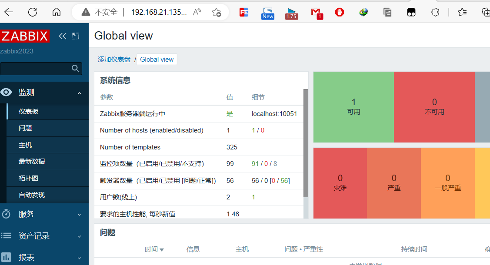This screenshot has height=265, width=490.
Task: Reload the current browser page
Action: click(x=33, y=12)
